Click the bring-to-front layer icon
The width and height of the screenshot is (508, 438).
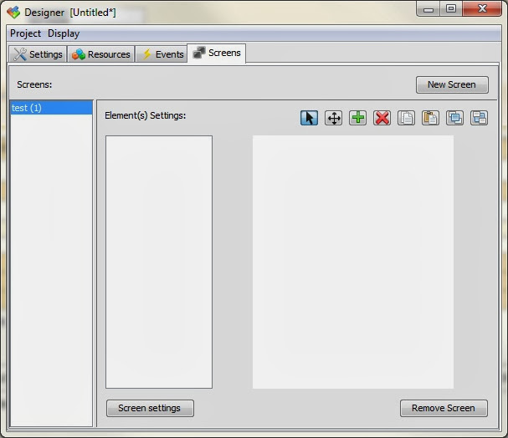[x=455, y=118]
